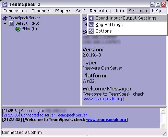This screenshot has height=137, width=168.
Task: Click the crossed tools icon beside Options
Action: coord(91,31)
